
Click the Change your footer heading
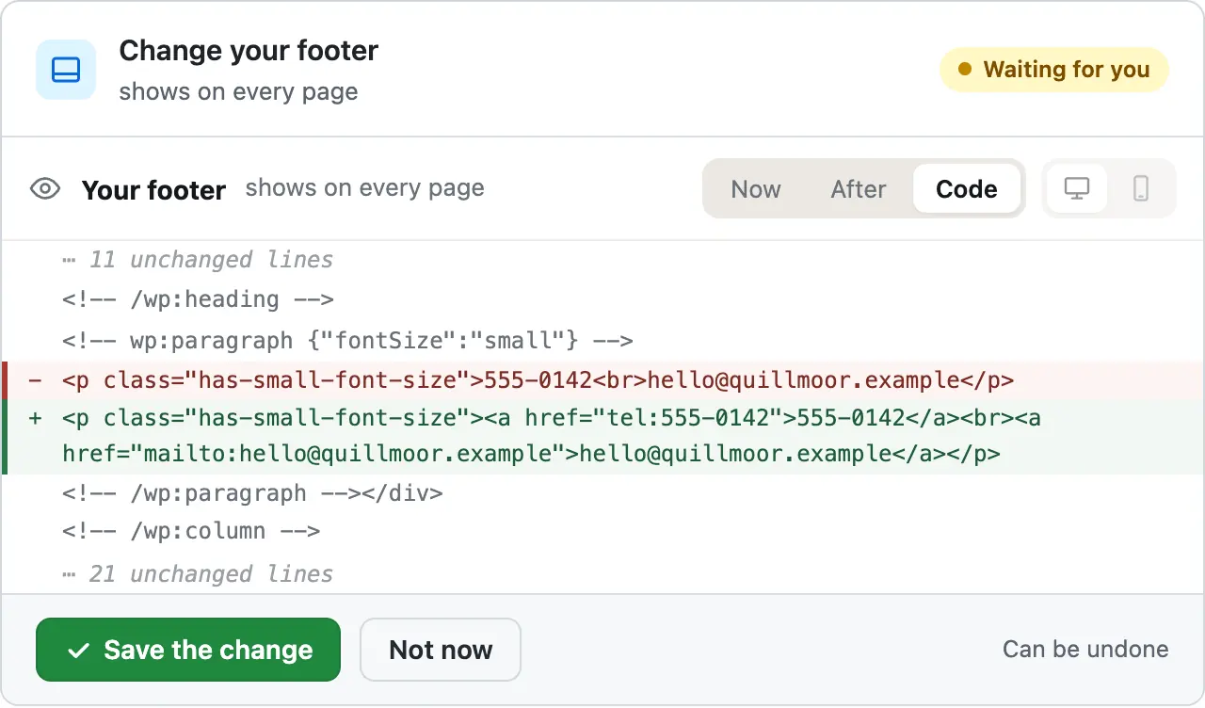(x=249, y=50)
